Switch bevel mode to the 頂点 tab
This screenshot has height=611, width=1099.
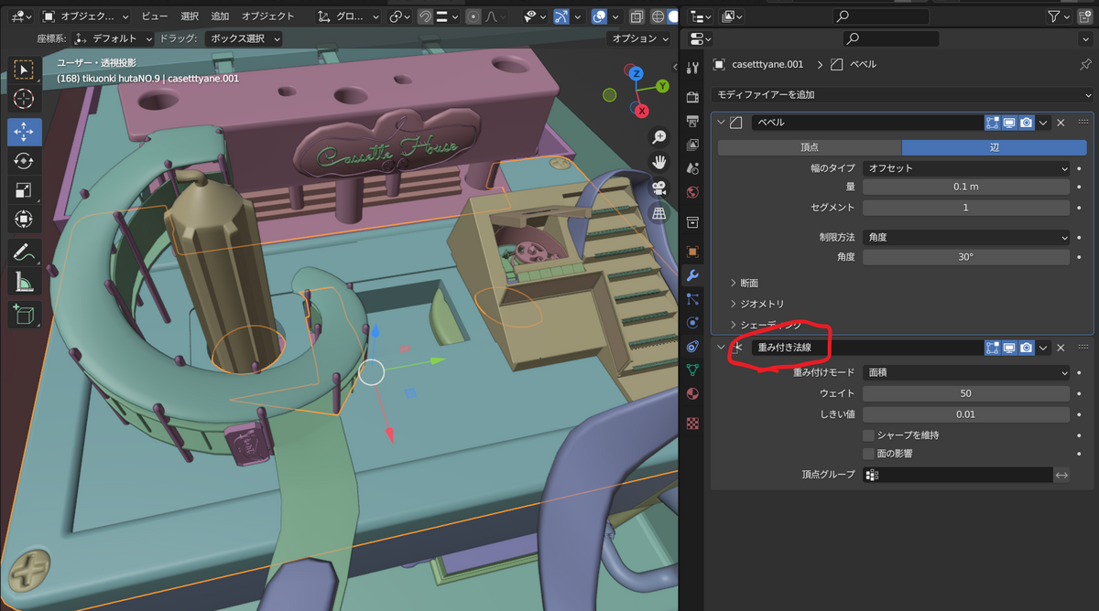[x=809, y=147]
